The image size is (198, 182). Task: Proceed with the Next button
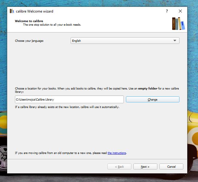145,166
